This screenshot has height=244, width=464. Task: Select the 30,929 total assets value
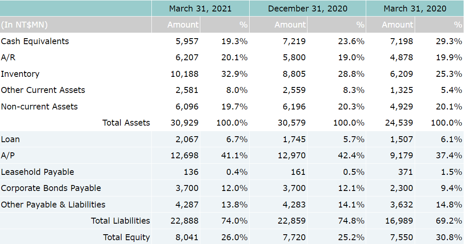pyautogui.click(x=184, y=123)
